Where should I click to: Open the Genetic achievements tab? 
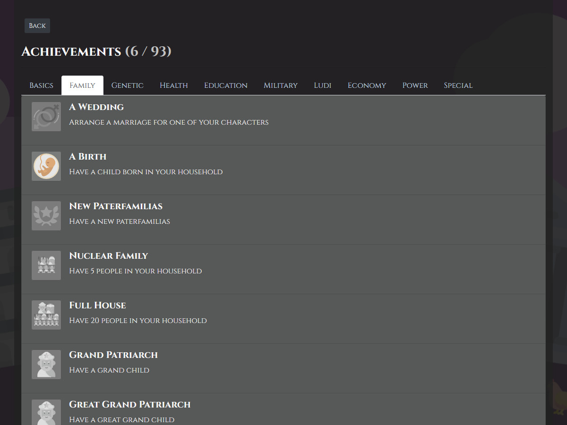127,85
